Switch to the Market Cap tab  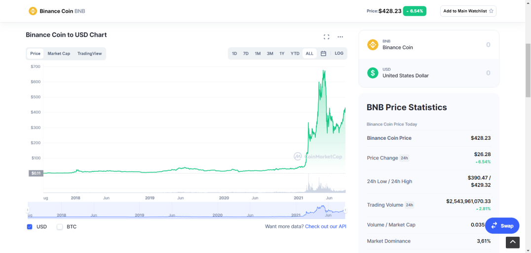(59, 53)
